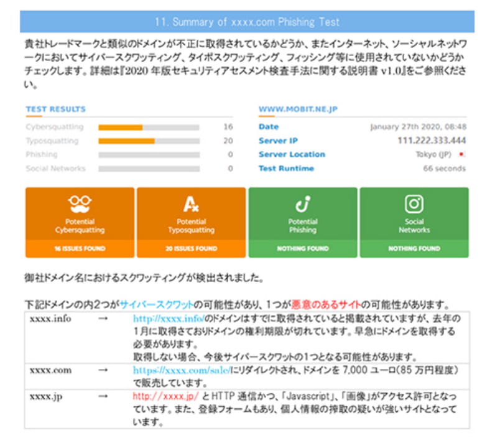Image resolution: width=495 pixels, height=448 pixels.
Task: Click the Cybersquatting orange progress bar
Action: (x=121, y=127)
